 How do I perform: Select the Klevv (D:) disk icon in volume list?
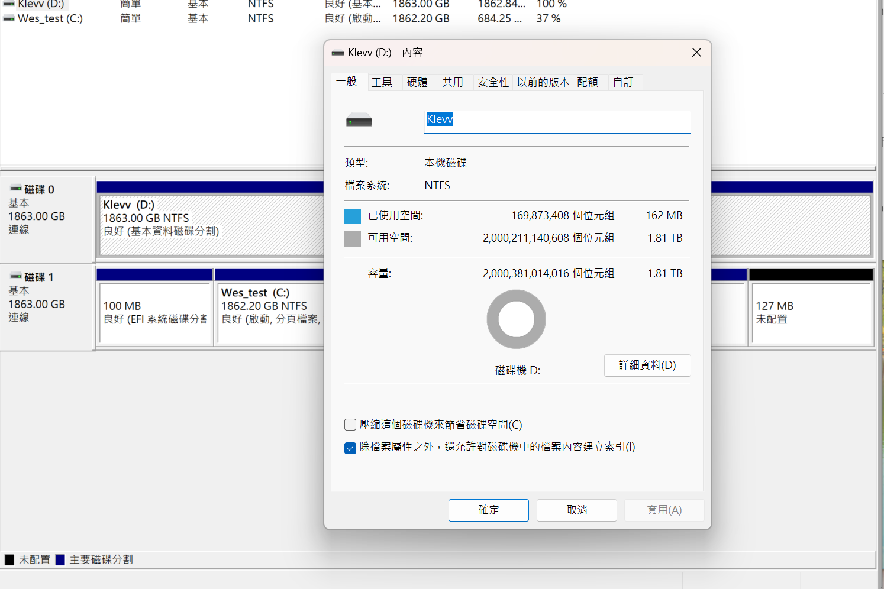point(8,4)
